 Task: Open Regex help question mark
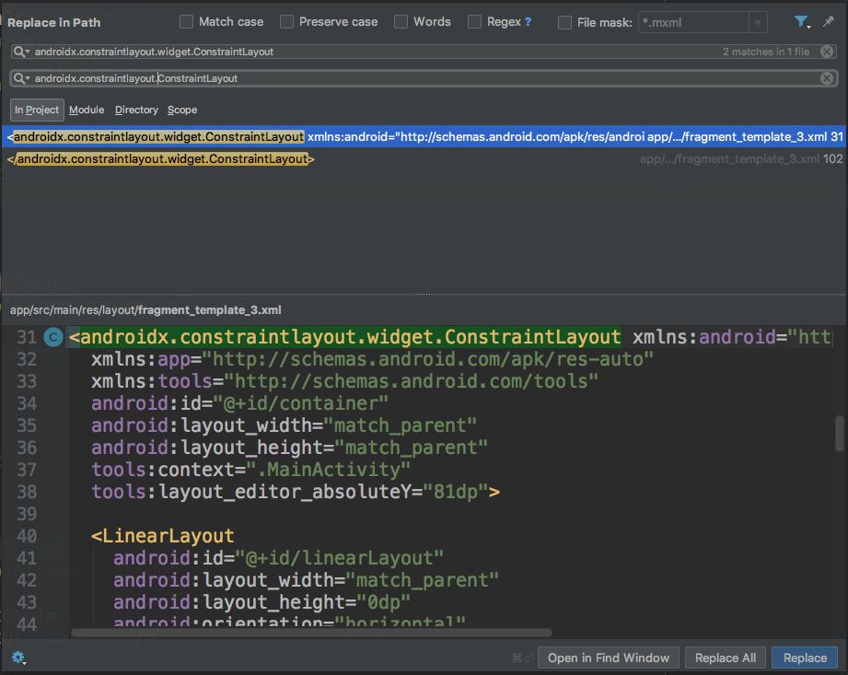point(528,22)
